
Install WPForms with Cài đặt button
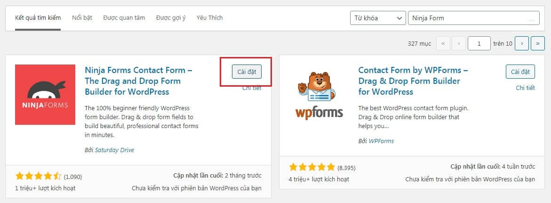(x=520, y=72)
